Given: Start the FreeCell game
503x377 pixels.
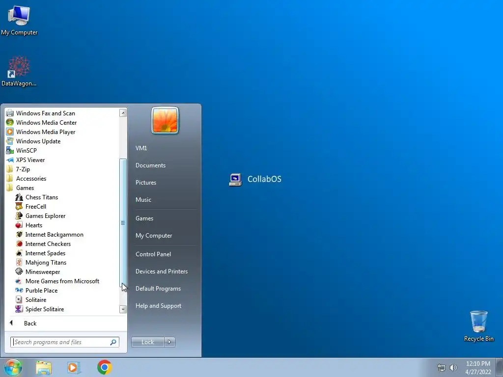Looking at the screenshot, I should pos(35,207).
